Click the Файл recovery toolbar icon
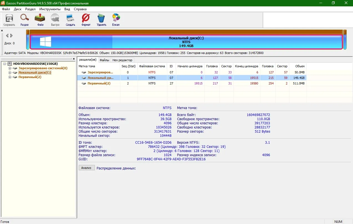This screenshot has height=224, width=353. pyautogui.click(x=40, y=20)
